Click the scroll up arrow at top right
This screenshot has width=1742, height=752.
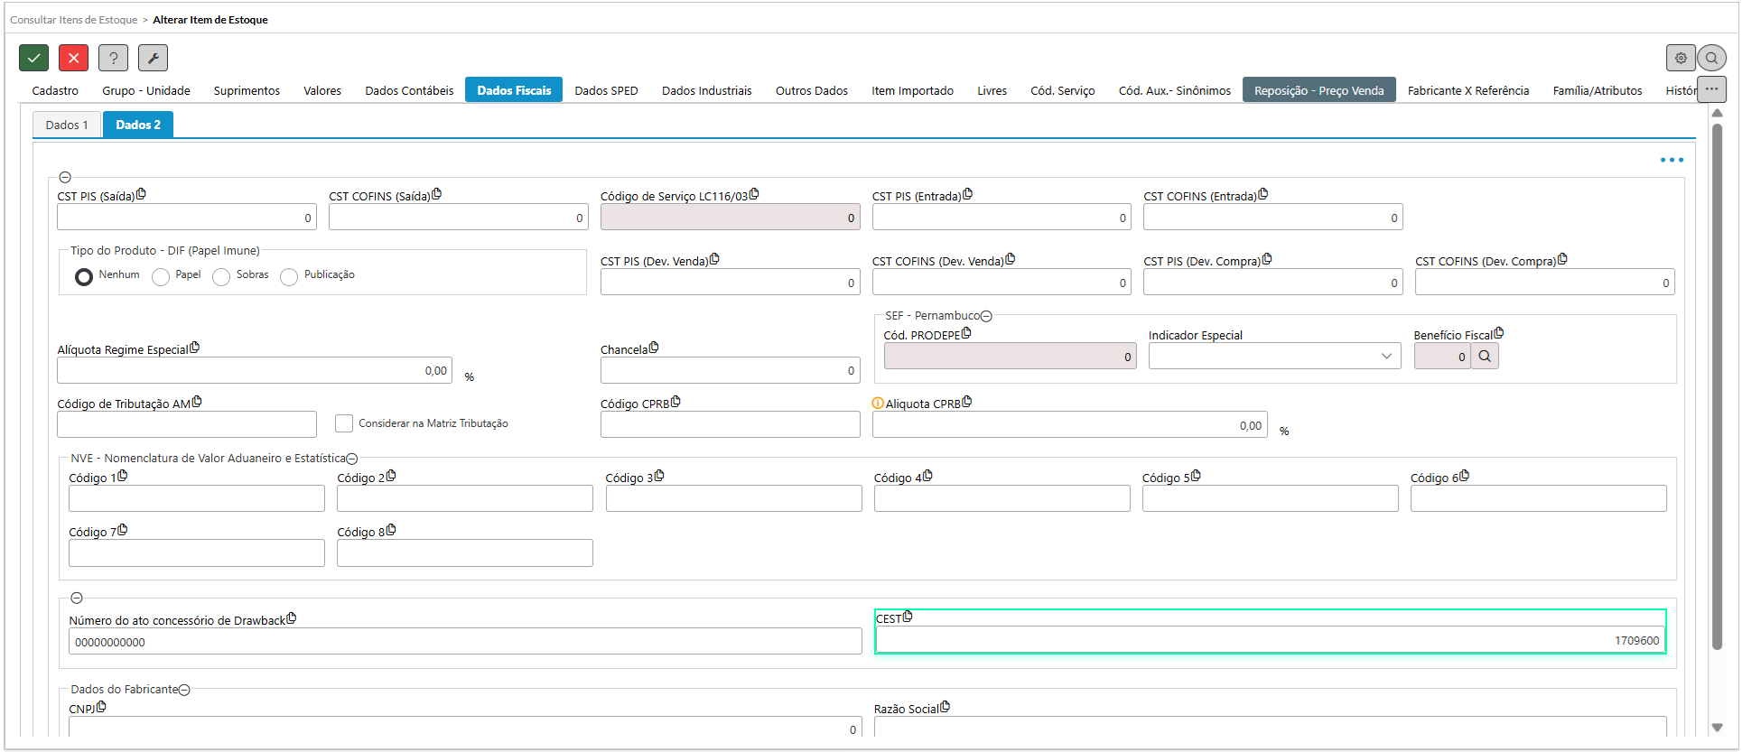click(x=1718, y=114)
